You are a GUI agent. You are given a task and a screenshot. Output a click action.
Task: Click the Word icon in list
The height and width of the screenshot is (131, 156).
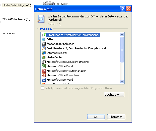43,80
